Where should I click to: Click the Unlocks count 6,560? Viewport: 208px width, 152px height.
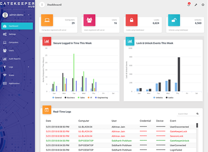198,23
